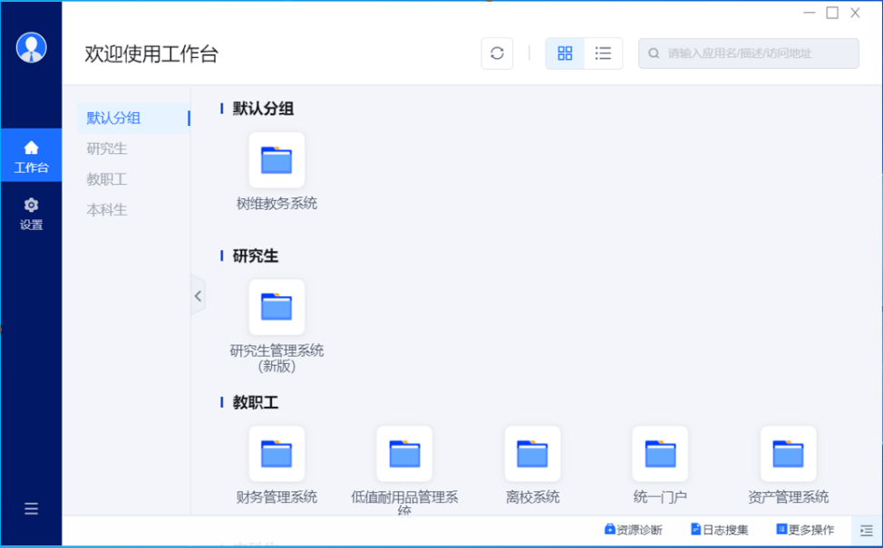Viewport: 883px width, 548px height.
Task: Open 财务管理系统 application
Action: [277, 454]
